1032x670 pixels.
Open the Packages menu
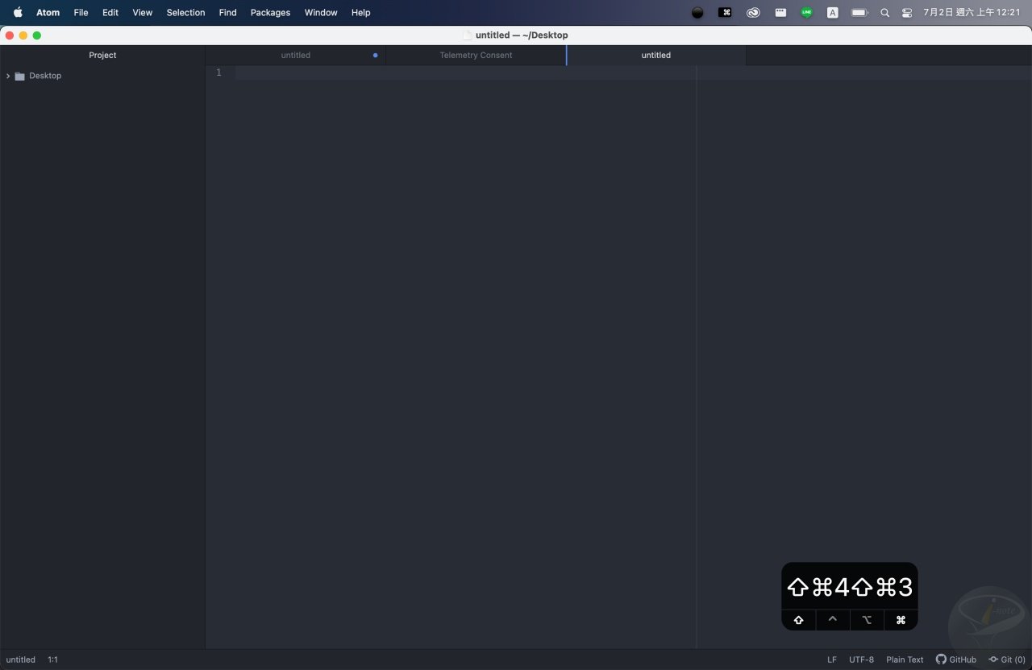coord(270,12)
